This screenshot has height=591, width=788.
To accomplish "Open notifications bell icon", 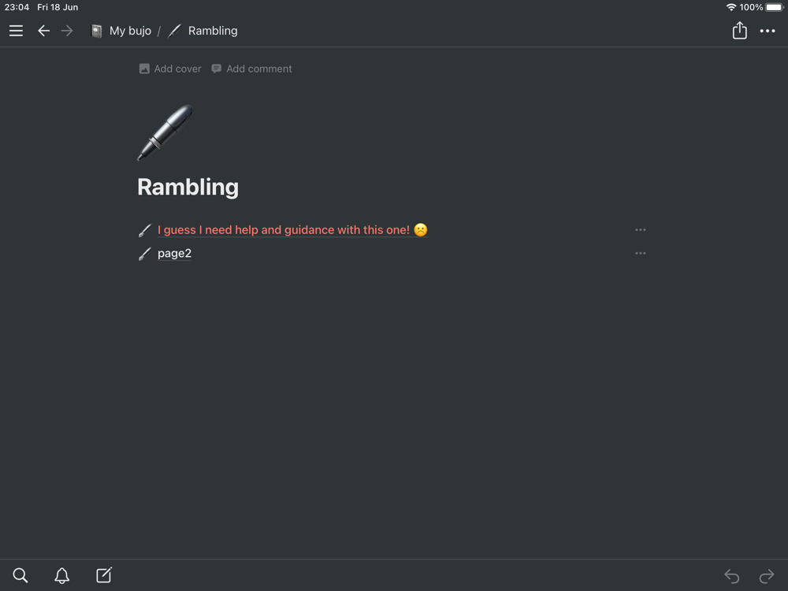I will pyautogui.click(x=61, y=575).
